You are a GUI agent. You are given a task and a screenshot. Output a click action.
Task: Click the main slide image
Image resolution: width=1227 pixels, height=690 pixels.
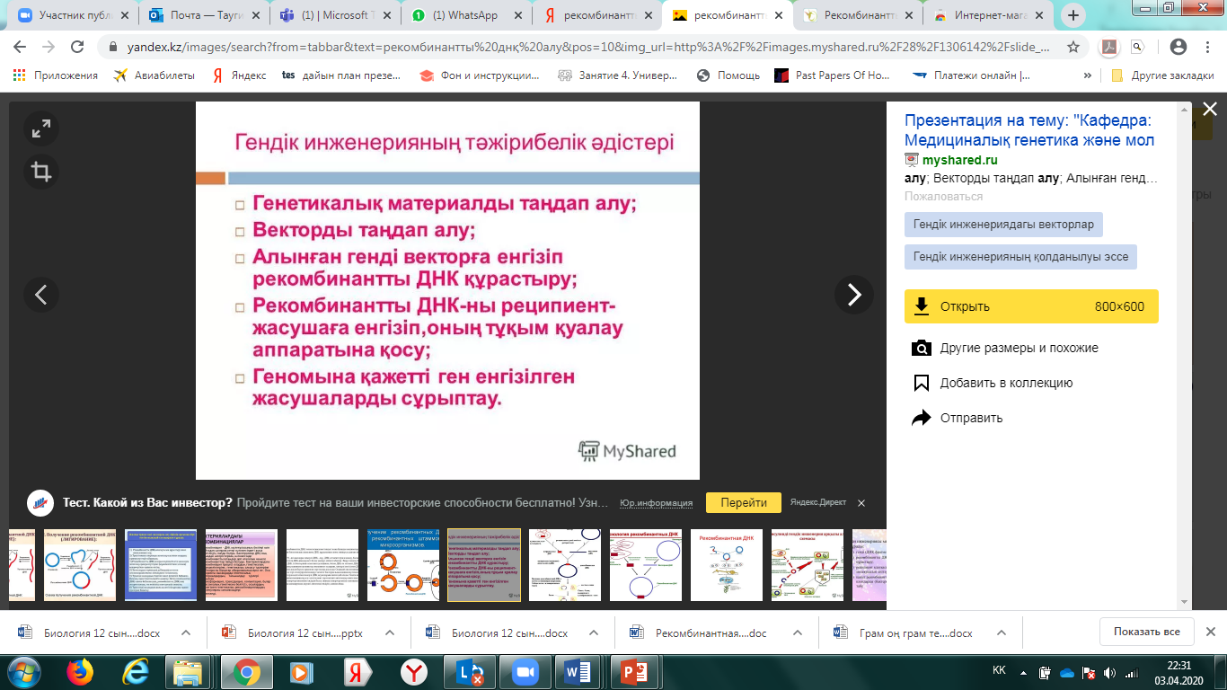tap(447, 290)
